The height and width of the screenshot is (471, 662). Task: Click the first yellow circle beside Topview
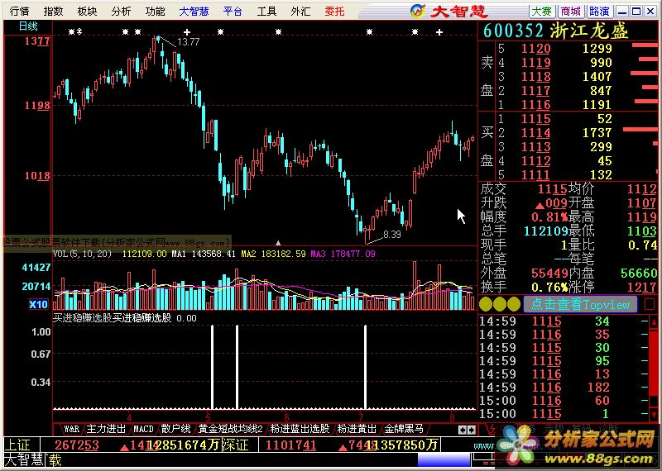(x=486, y=304)
